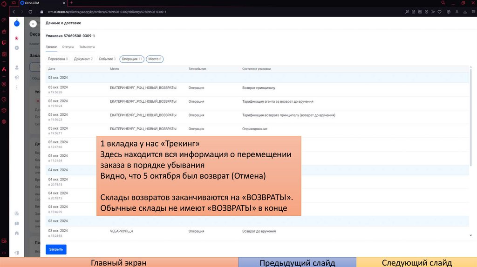Open Extensions cube icon in browser sidebar
This screenshot has width=477, height=267.
pyautogui.click(x=4, y=110)
